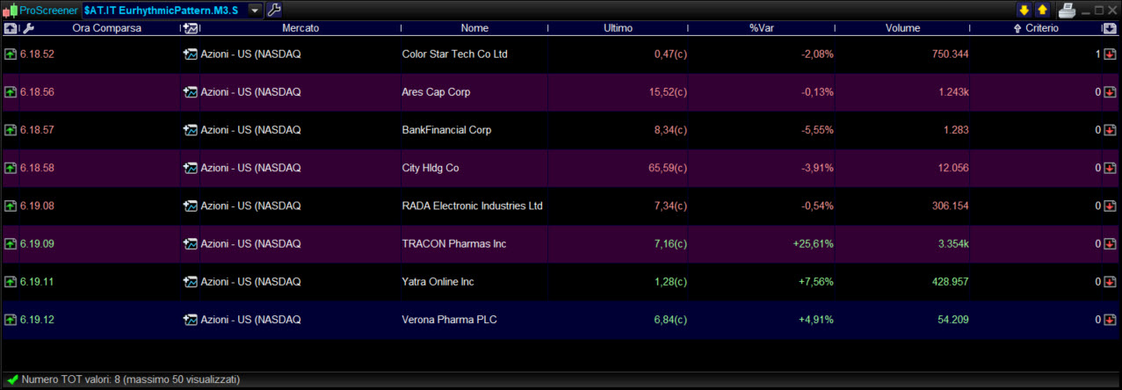Click the yellow down arrow button
This screenshot has width=1122, height=390.
pos(1024,11)
